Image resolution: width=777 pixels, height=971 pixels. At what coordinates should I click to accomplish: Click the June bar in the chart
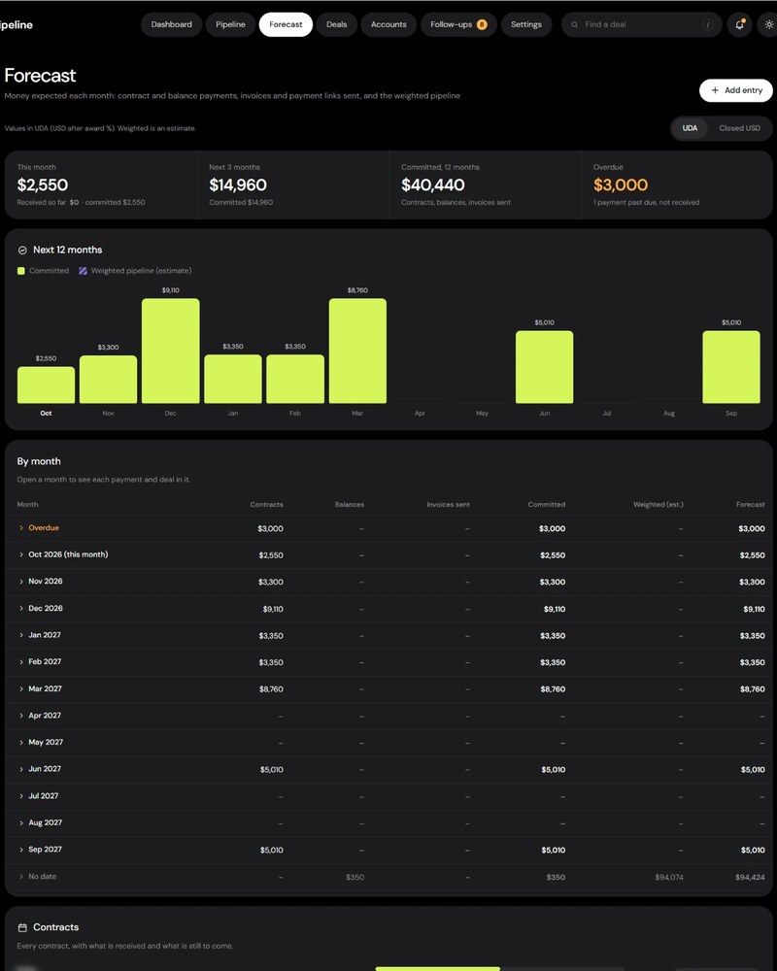pos(545,367)
